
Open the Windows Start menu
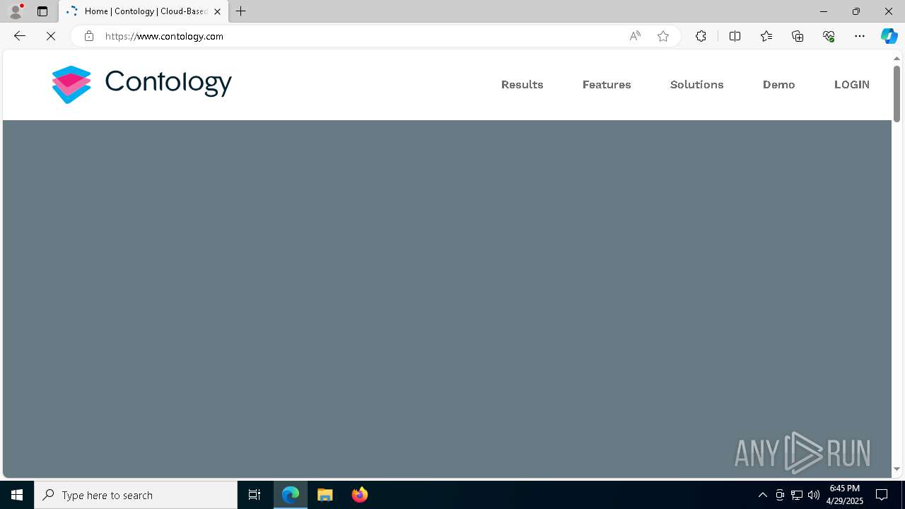17,495
